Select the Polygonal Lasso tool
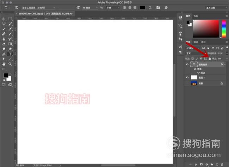The image size is (229, 167). 4,24
